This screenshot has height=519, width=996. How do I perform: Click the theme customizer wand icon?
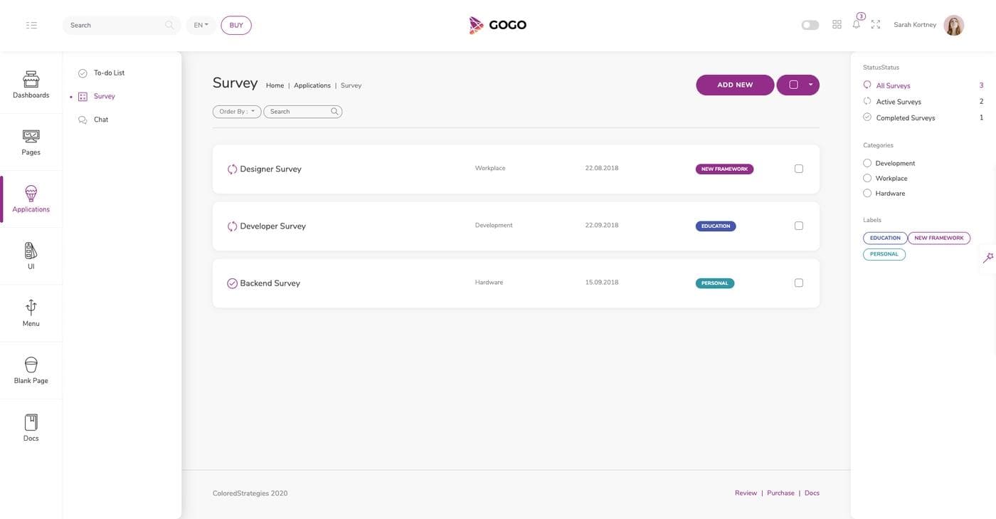coord(987,258)
